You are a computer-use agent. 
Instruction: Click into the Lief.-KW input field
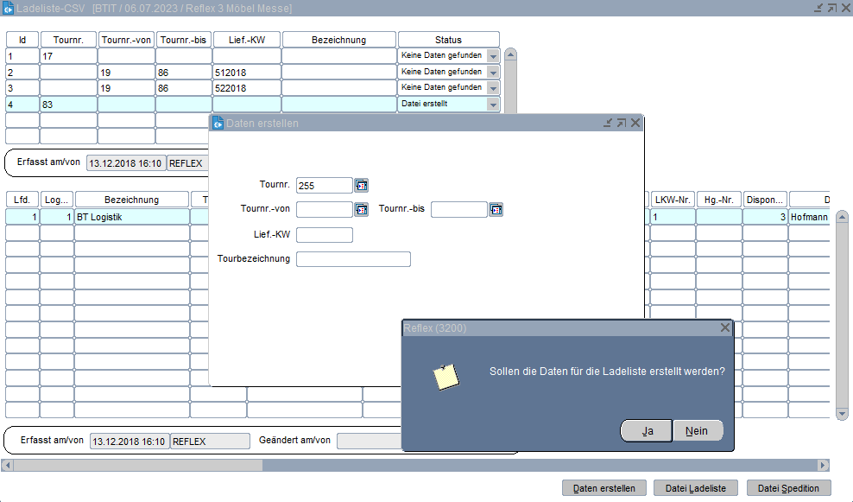point(325,235)
